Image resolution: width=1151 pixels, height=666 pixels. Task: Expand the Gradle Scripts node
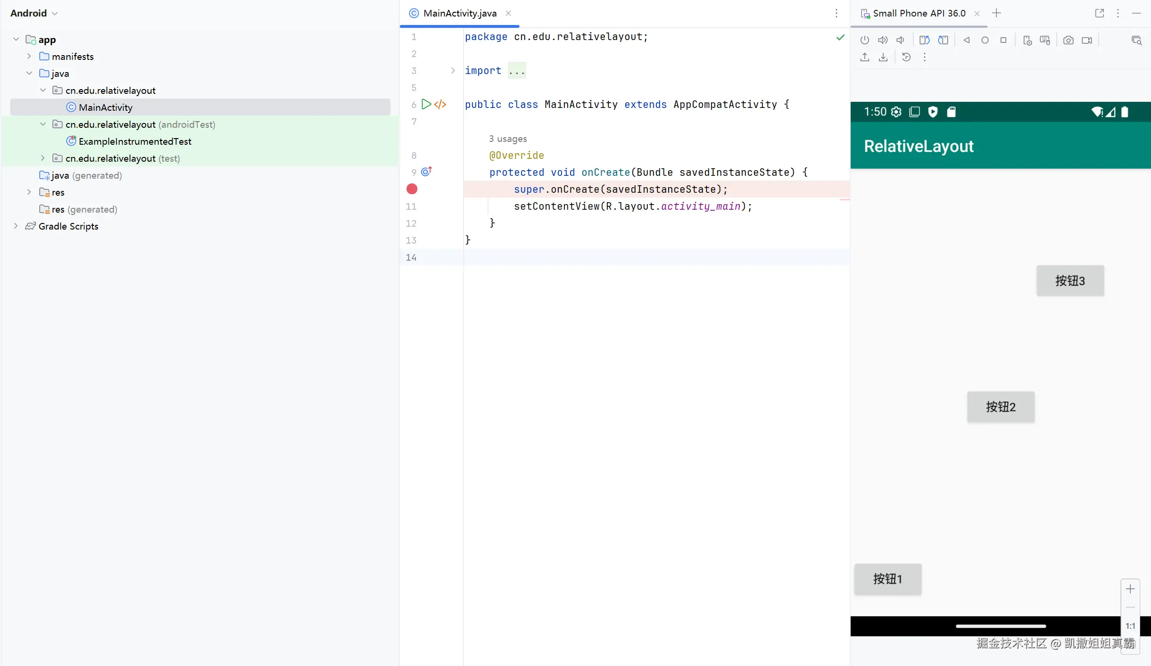click(x=16, y=226)
